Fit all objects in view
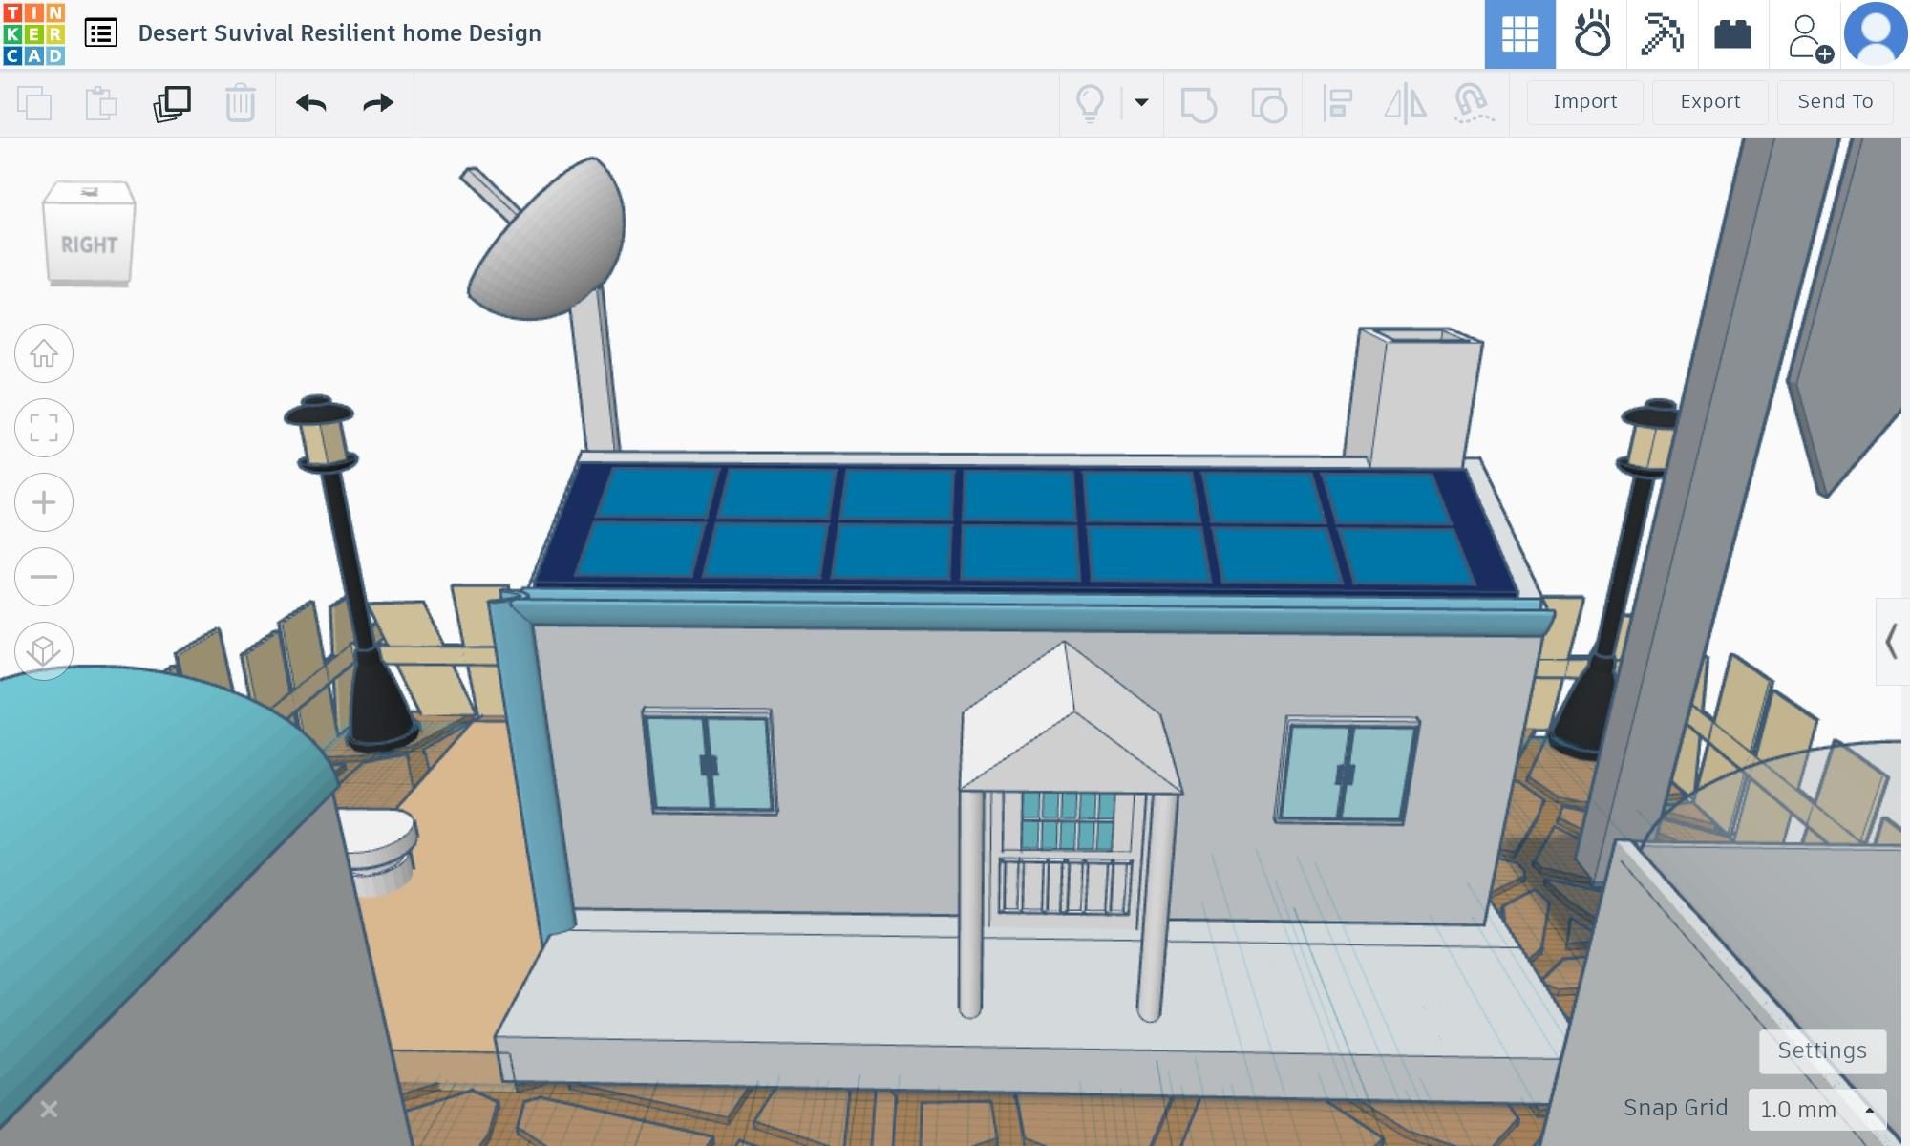1910x1146 pixels. [43, 428]
